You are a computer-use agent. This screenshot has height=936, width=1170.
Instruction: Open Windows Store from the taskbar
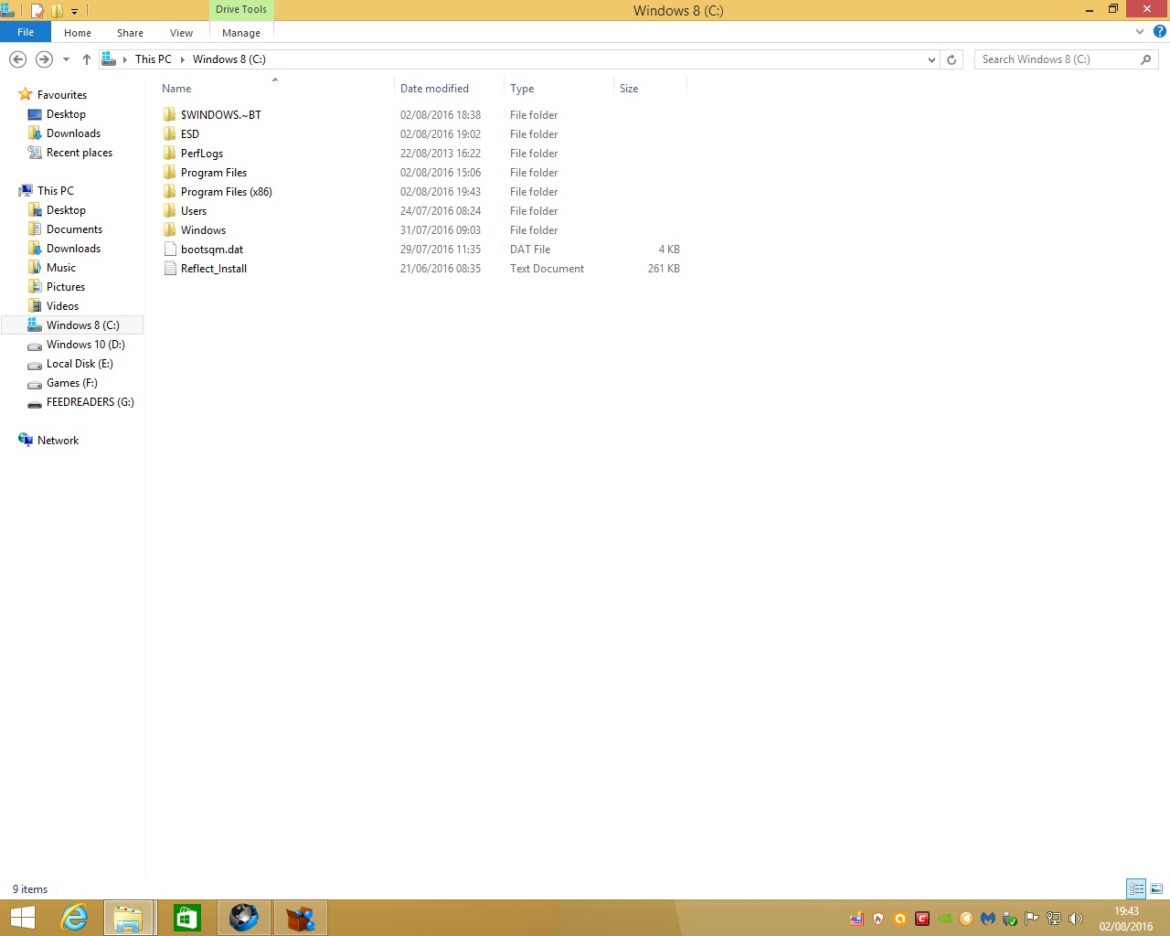186,918
